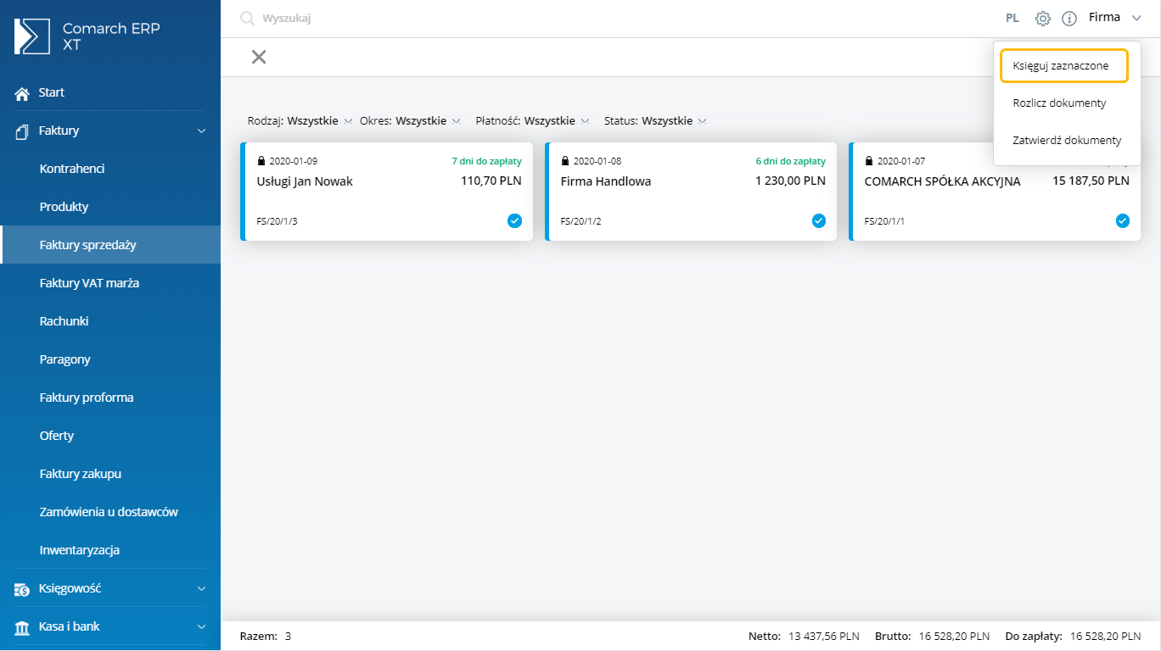Uncheck the FS/20/1/3 invoice checkmark
Screen dimensions: 1161x651
(514, 220)
